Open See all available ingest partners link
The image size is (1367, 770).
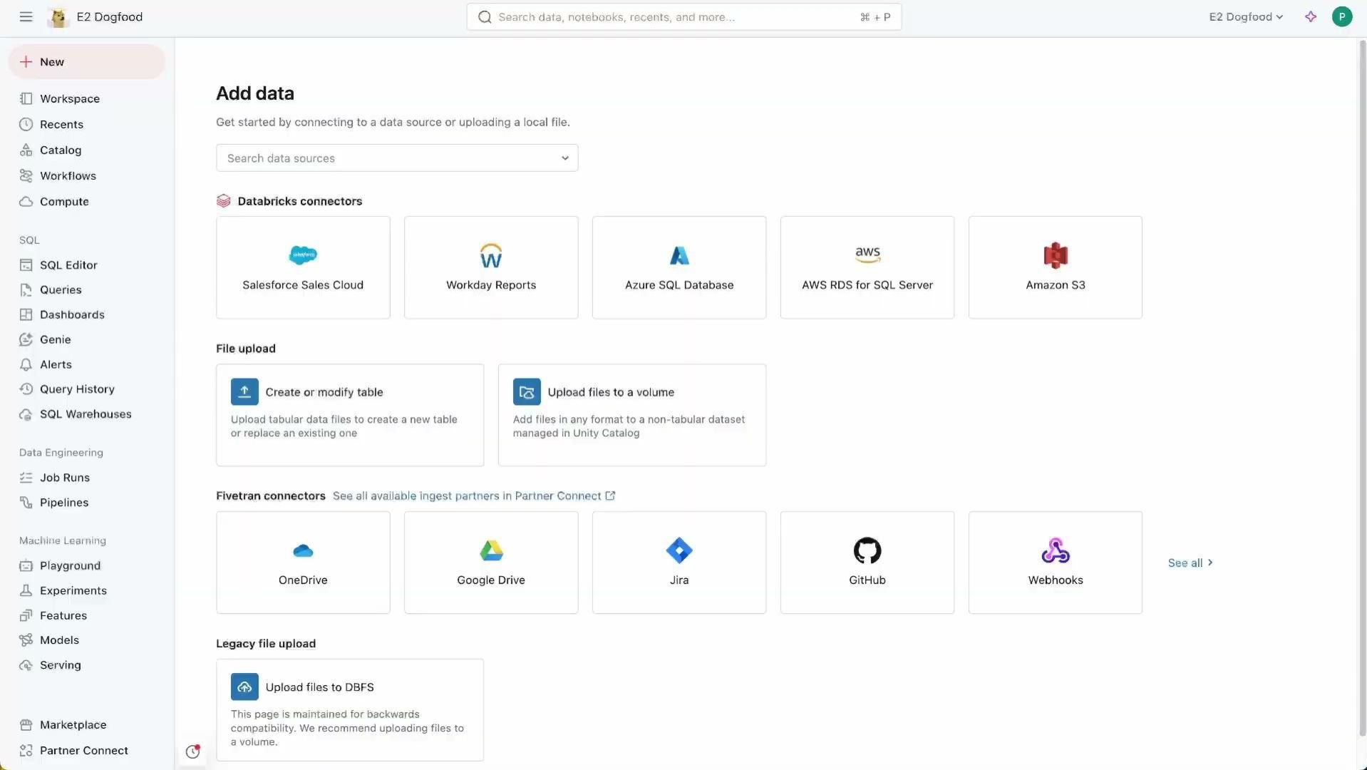click(x=474, y=496)
